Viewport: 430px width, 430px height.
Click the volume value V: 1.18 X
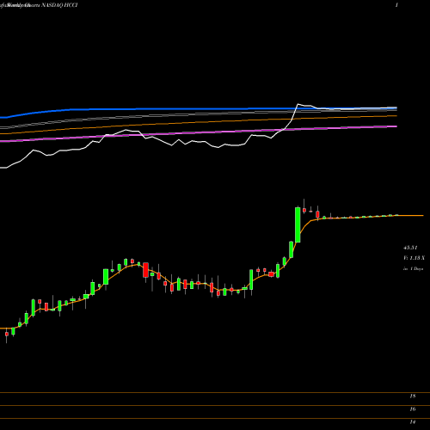point(414,258)
